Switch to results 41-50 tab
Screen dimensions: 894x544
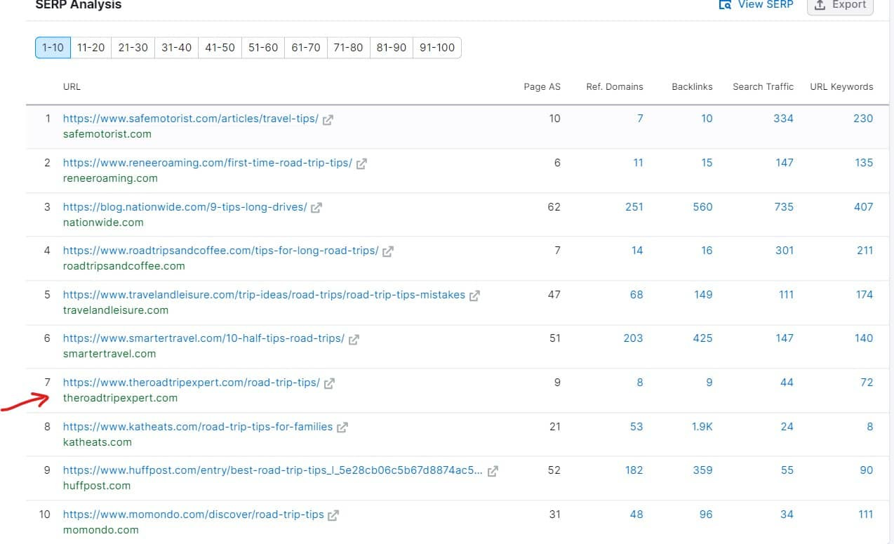[x=220, y=48]
